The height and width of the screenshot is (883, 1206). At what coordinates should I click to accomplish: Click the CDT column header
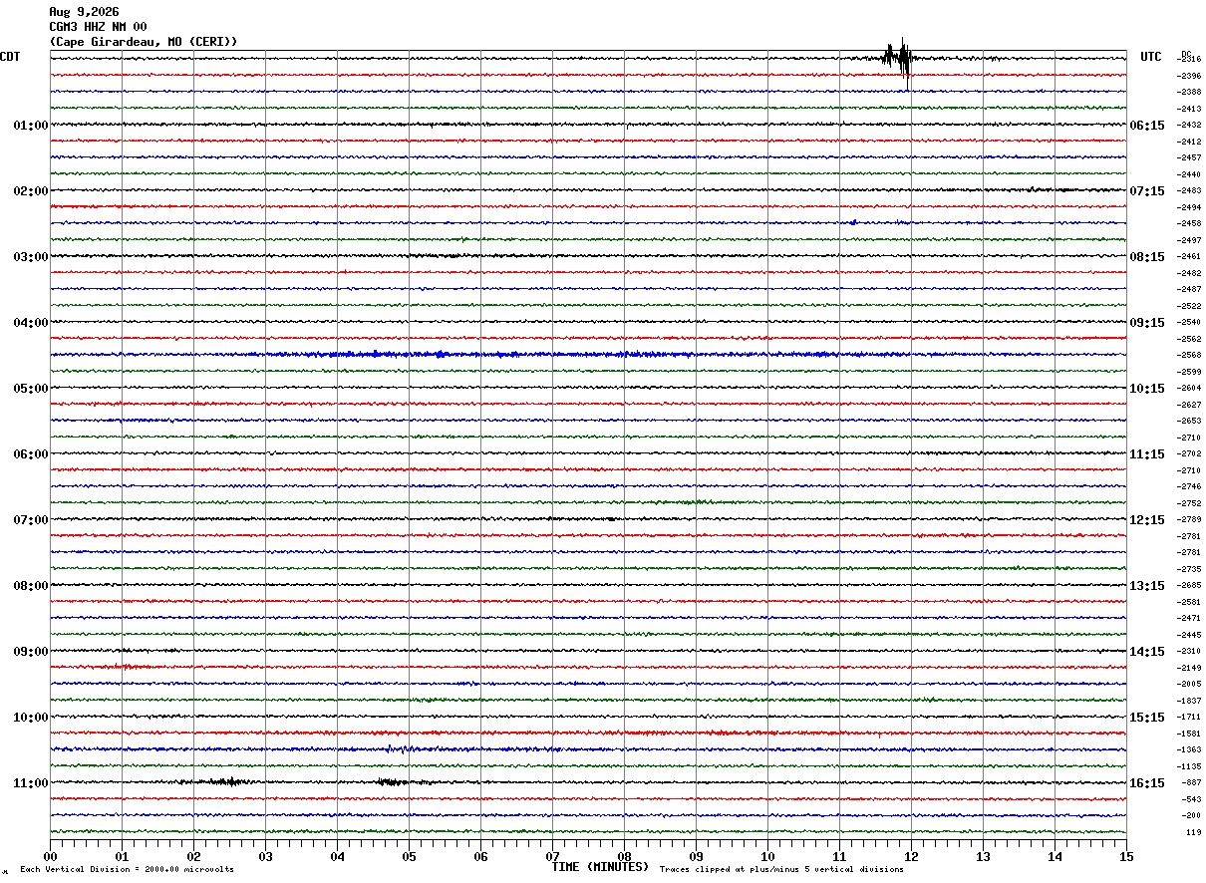click(10, 57)
